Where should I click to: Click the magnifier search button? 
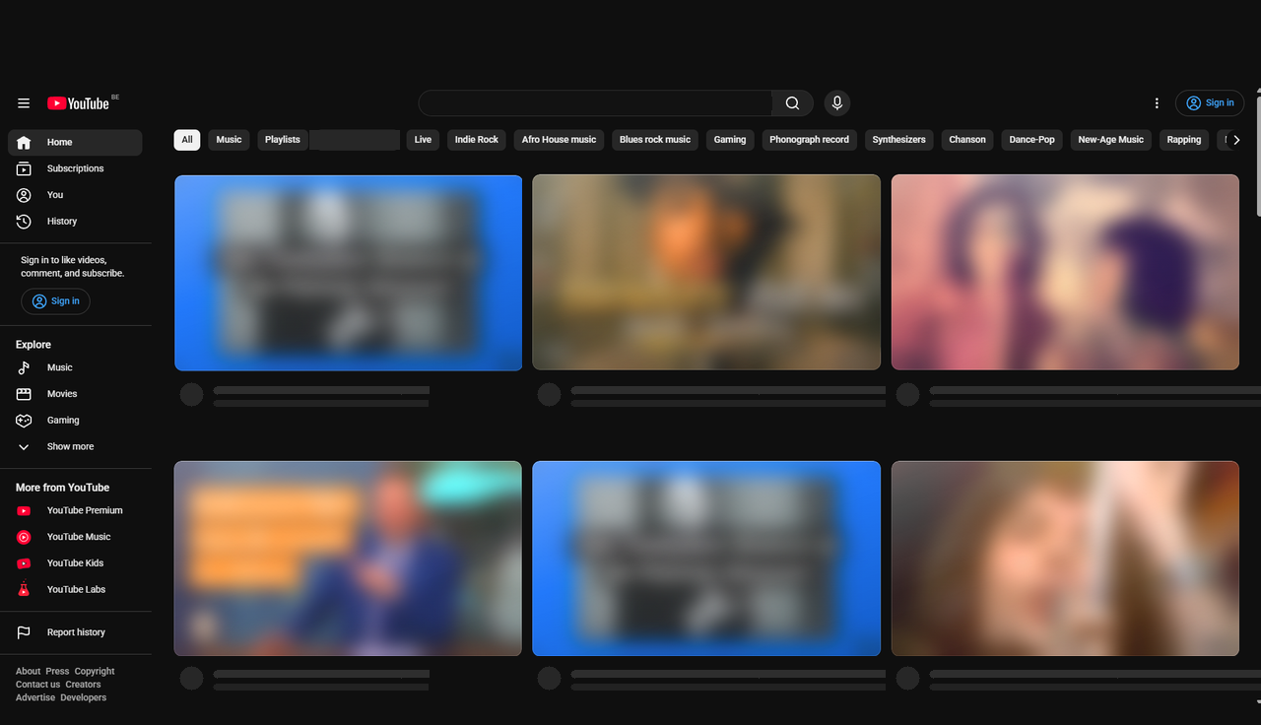(792, 103)
